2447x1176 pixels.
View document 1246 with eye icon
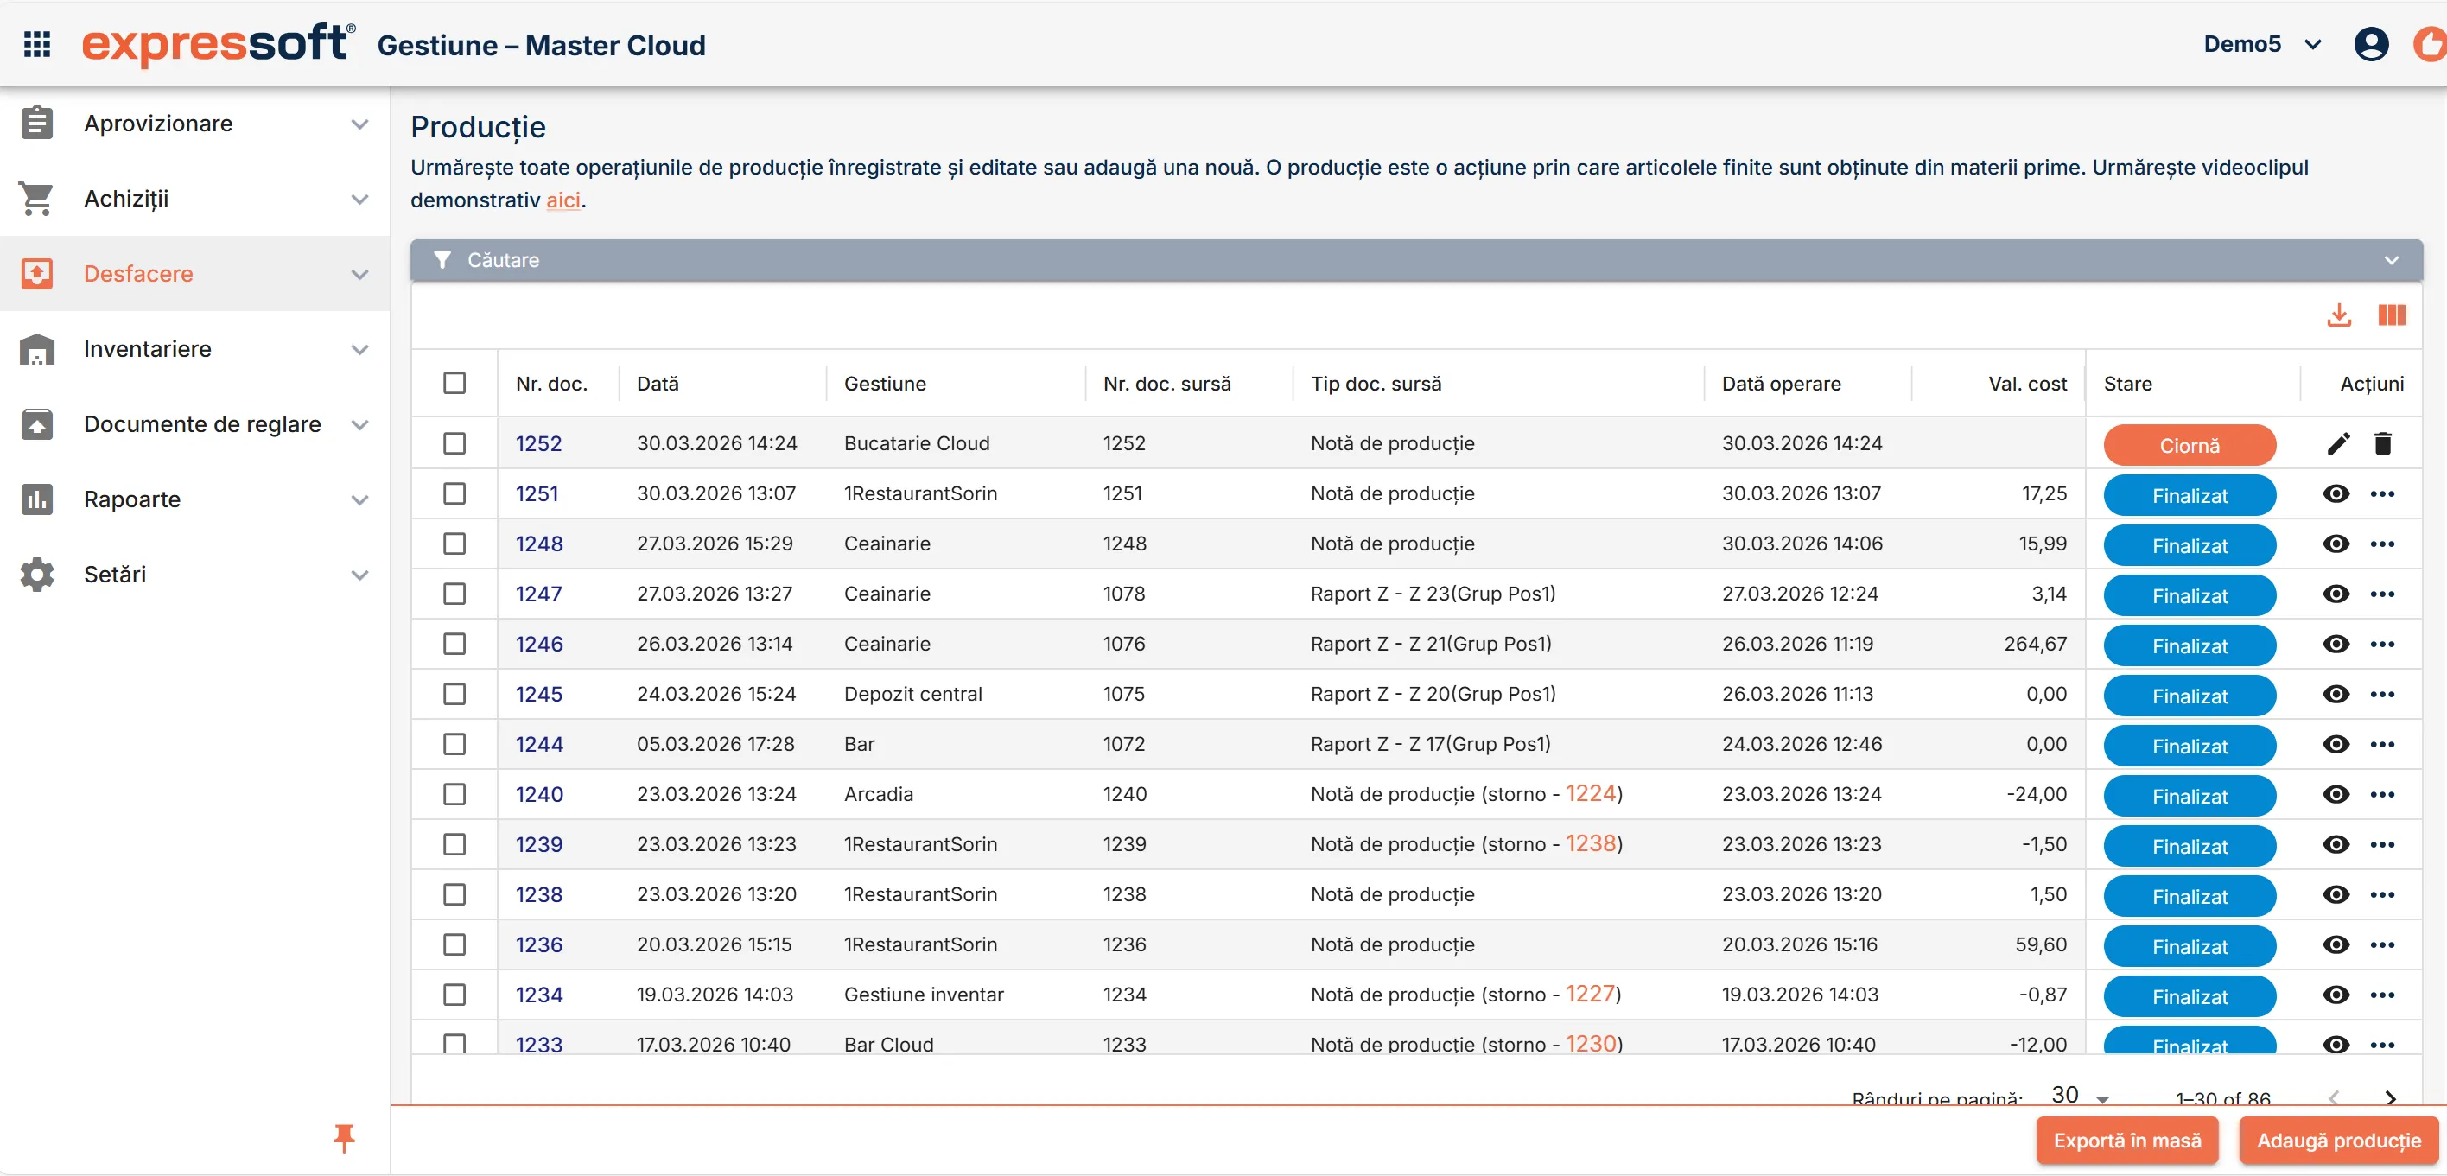point(2335,644)
